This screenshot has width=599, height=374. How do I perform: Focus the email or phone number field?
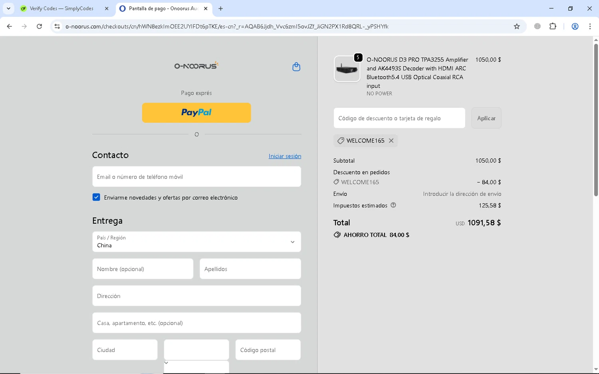click(x=196, y=177)
